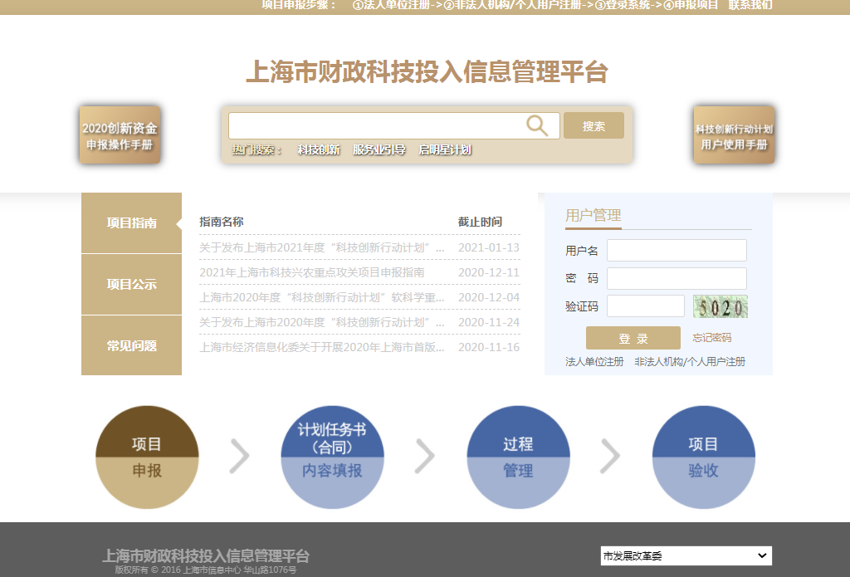Viewport: 850px width, 577px height.
Task: Click the captcha image to refresh it
Action: click(720, 306)
